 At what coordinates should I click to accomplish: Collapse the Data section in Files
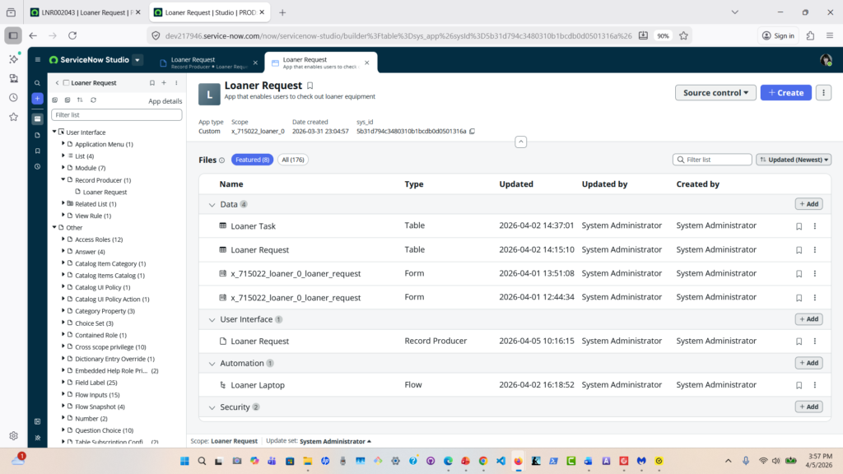click(210, 204)
